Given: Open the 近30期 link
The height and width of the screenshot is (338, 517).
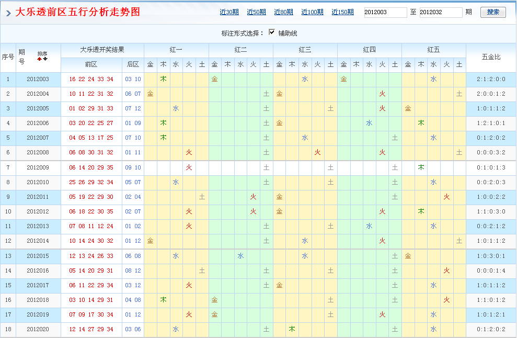Looking at the screenshot, I should coord(229,12).
